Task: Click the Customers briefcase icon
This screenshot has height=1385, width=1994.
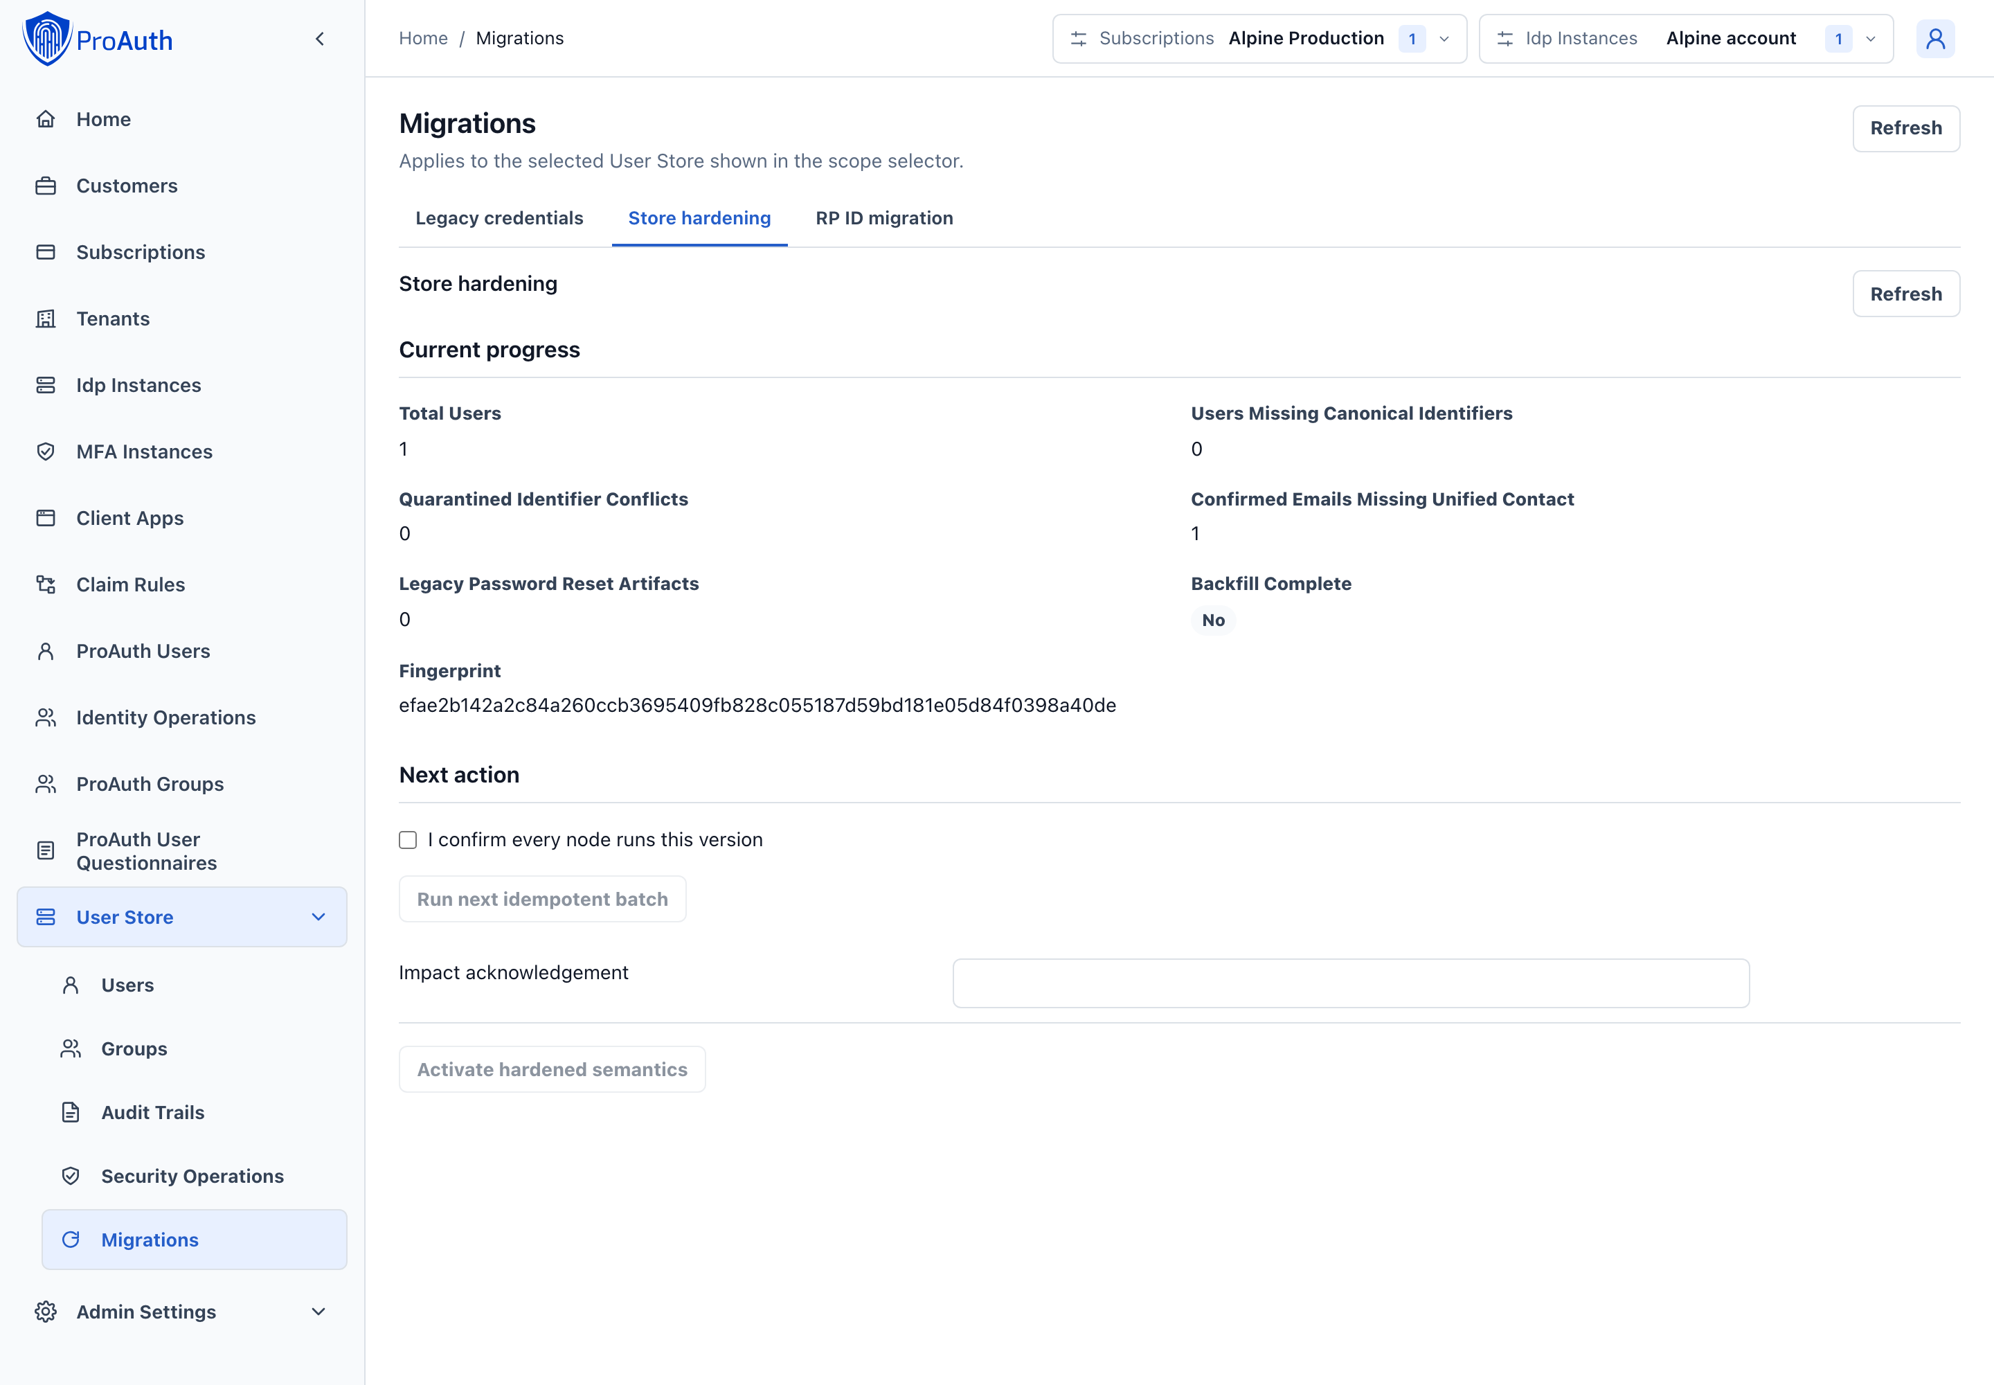Action: [x=46, y=186]
